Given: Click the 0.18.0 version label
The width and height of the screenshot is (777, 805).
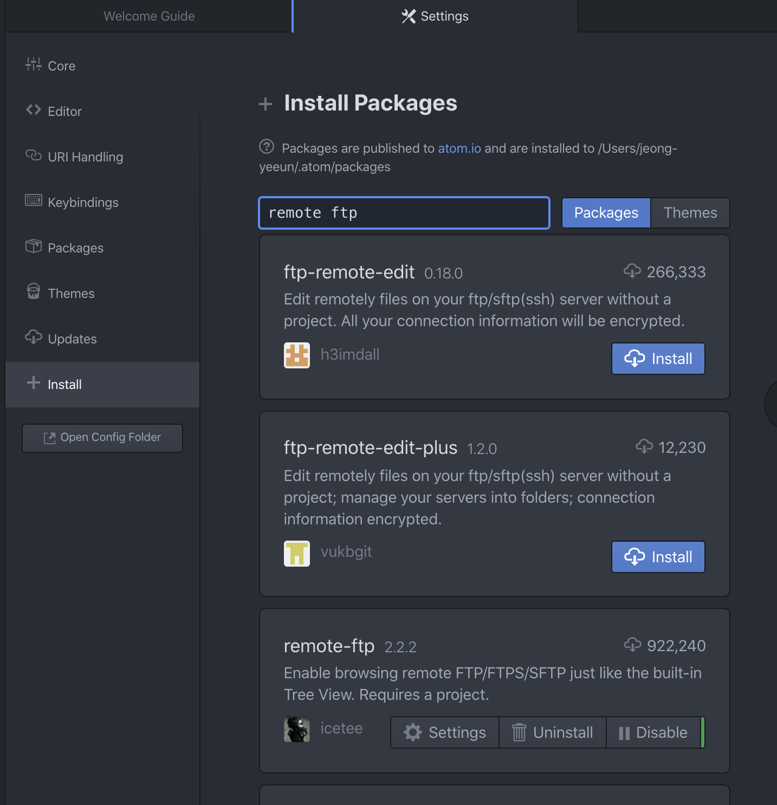Looking at the screenshot, I should point(443,274).
